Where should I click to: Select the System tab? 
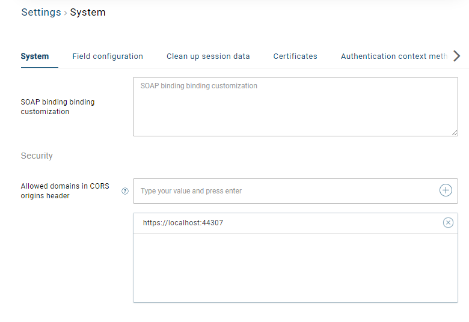(x=35, y=56)
